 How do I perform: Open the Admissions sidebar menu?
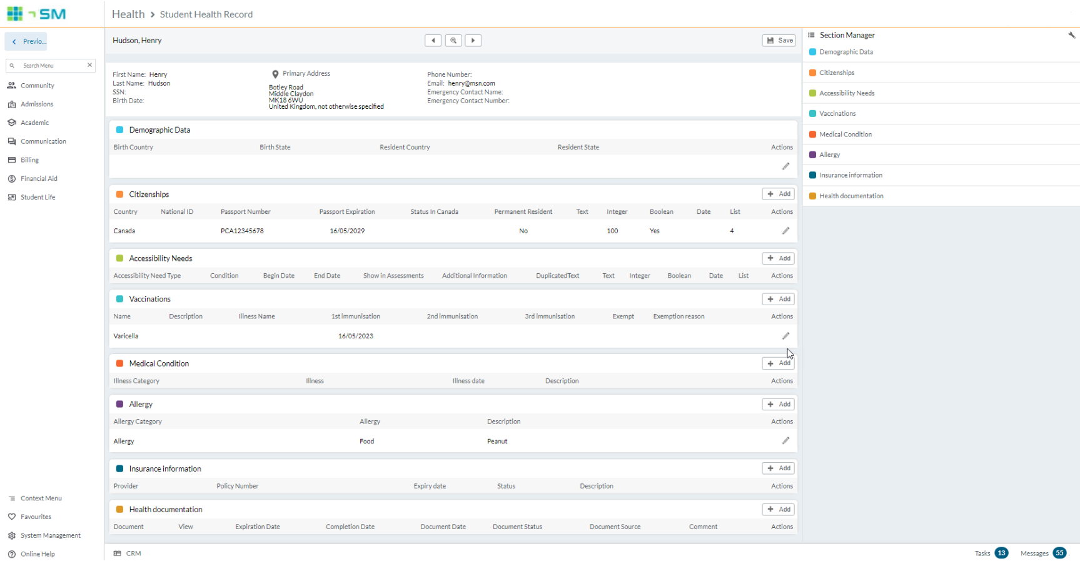coord(31,104)
